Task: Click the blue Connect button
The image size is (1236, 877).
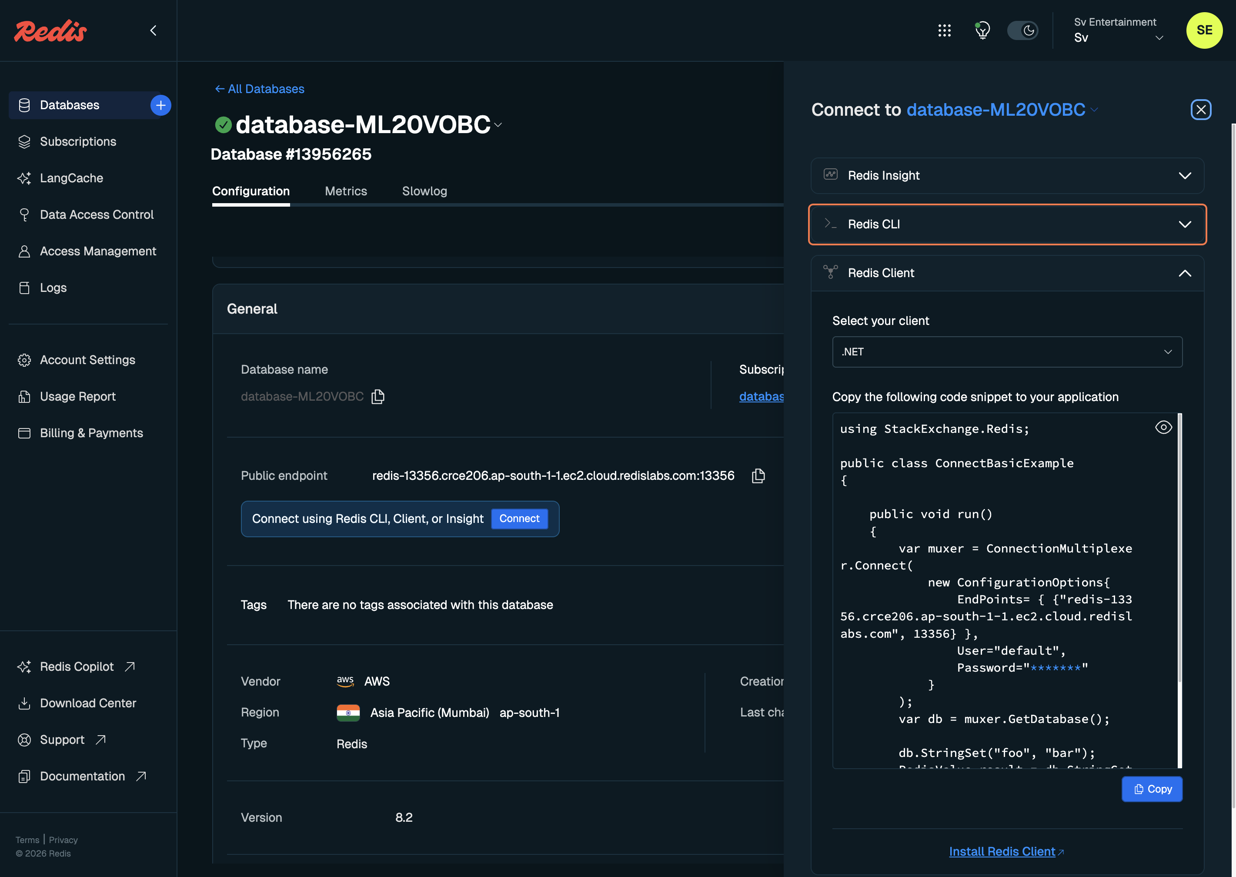Action: (x=519, y=519)
